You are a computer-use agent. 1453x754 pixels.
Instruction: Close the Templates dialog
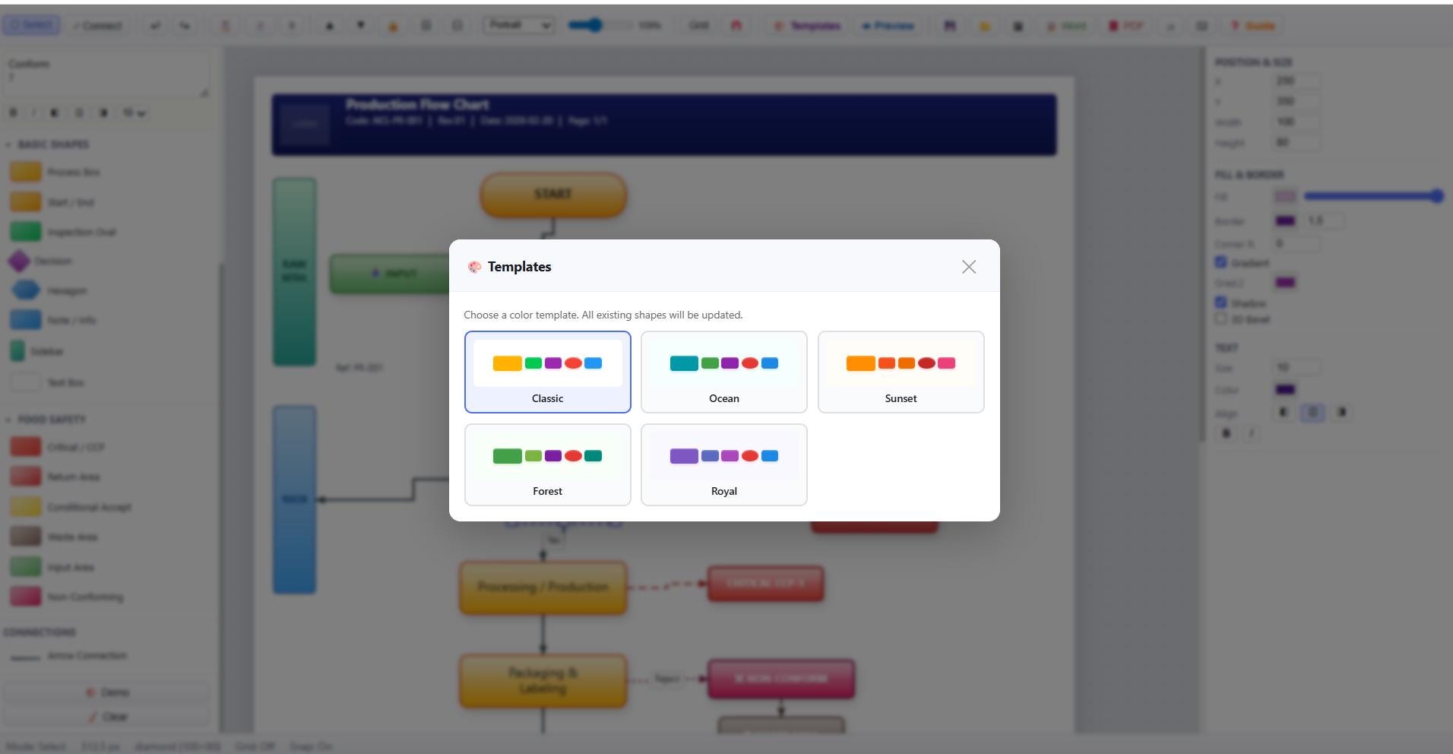[968, 267]
